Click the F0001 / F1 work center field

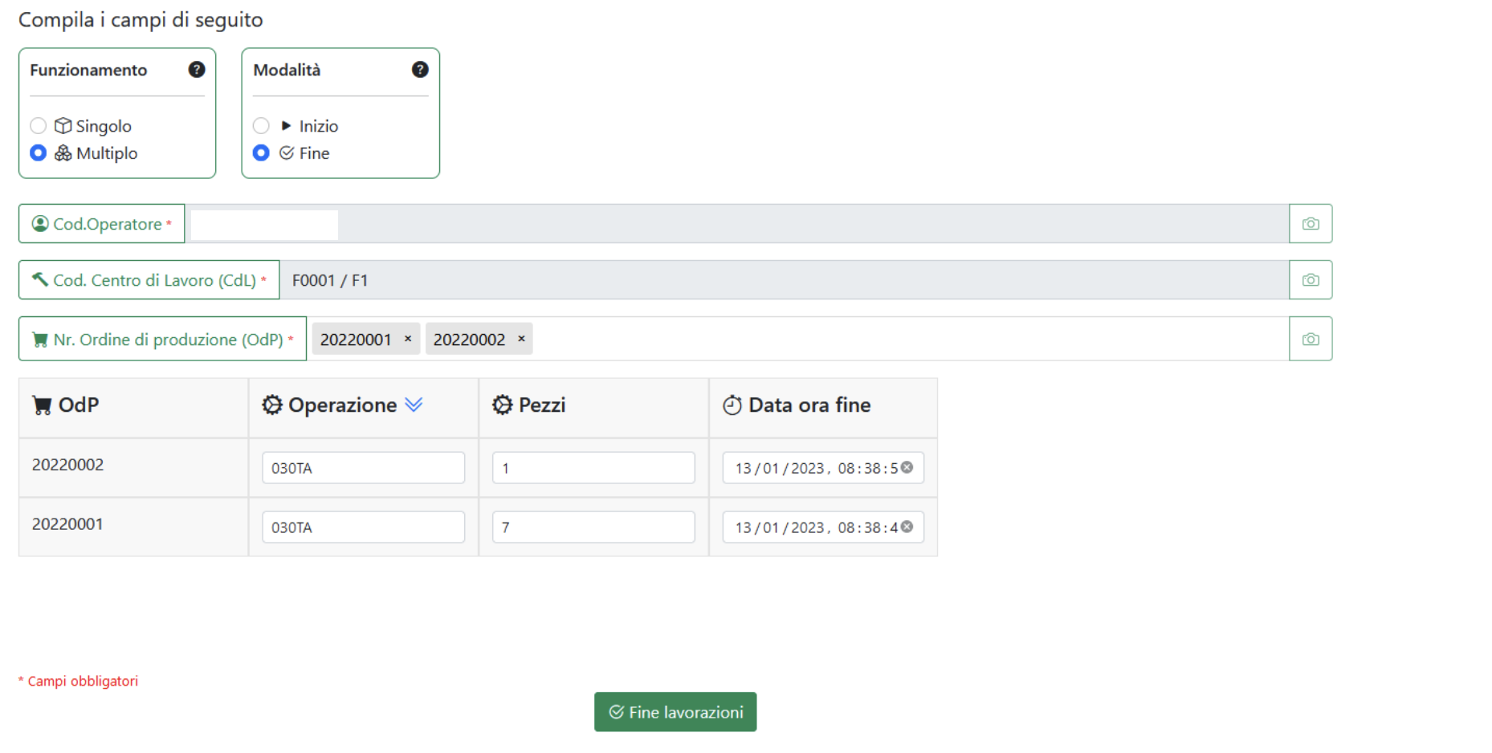(x=785, y=280)
